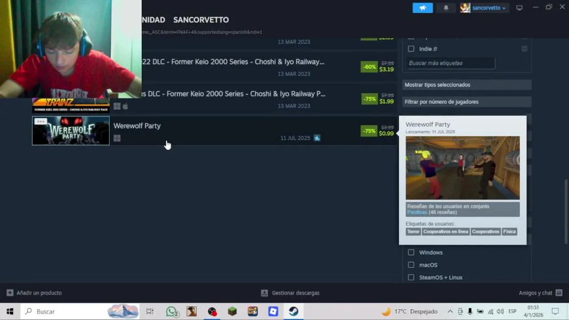Click the -75% $1.99 price
This screenshot has width=569, height=320.
click(378, 99)
